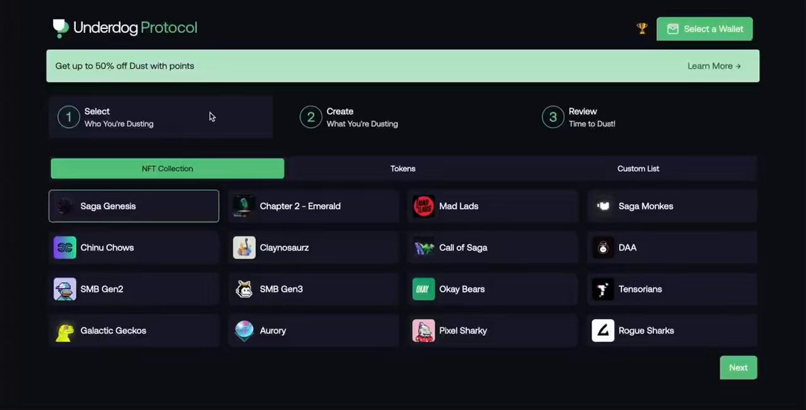Image resolution: width=806 pixels, height=410 pixels.
Task: Click the Next button
Action: pos(738,368)
